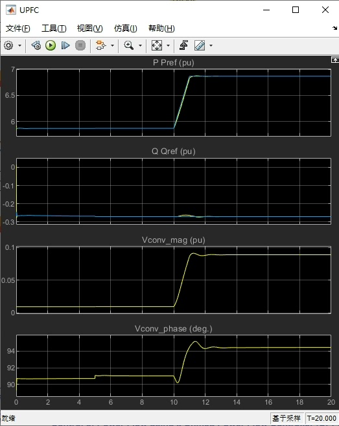Open the highlight Simulink block icon
Image resolution: width=339 pixels, height=426 pixels.
click(100, 45)
